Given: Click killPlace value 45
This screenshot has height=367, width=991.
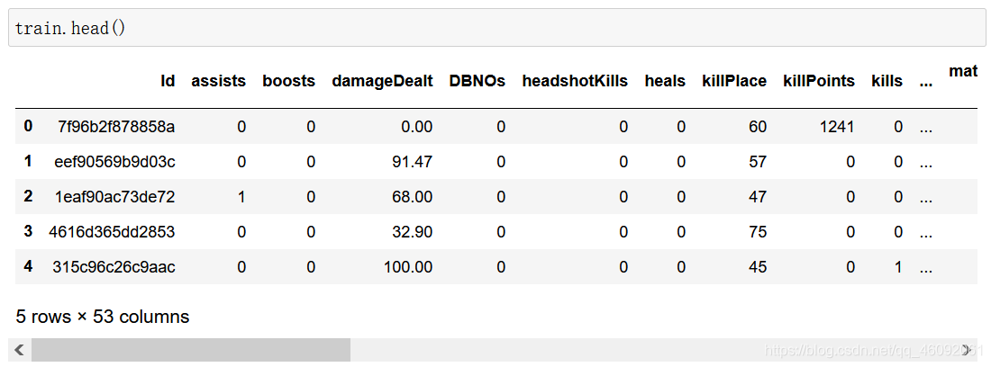Looking at the screenshot, I should (758, 267).
